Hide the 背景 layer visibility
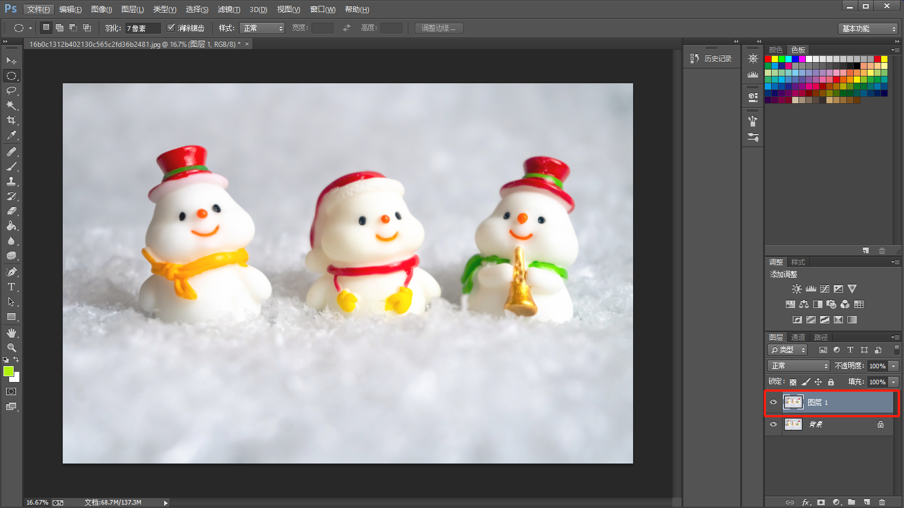This screenshot has width=904, height=508. click(x=773, y=424)
